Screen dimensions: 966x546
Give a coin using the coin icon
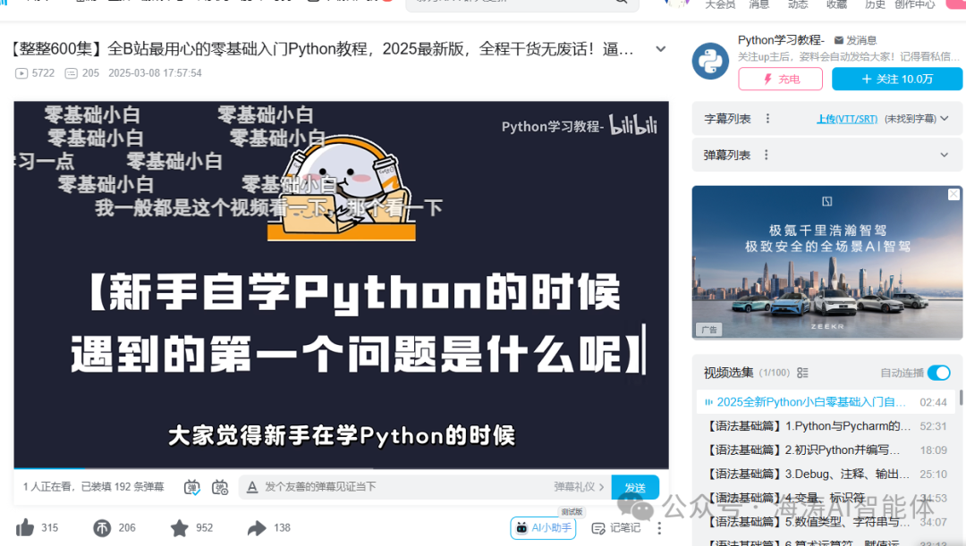[x=102, y=527]
